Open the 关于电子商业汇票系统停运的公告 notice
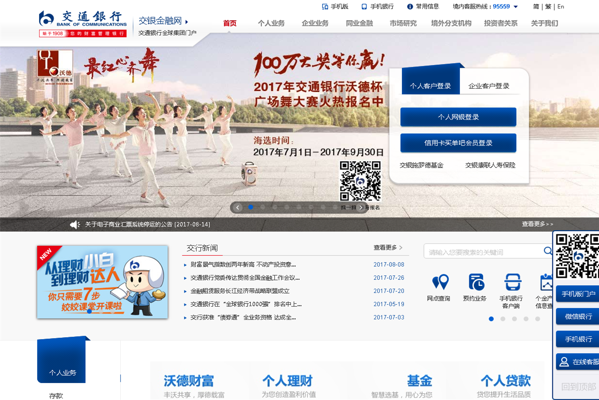599x400 pixels. coord(148,225)
